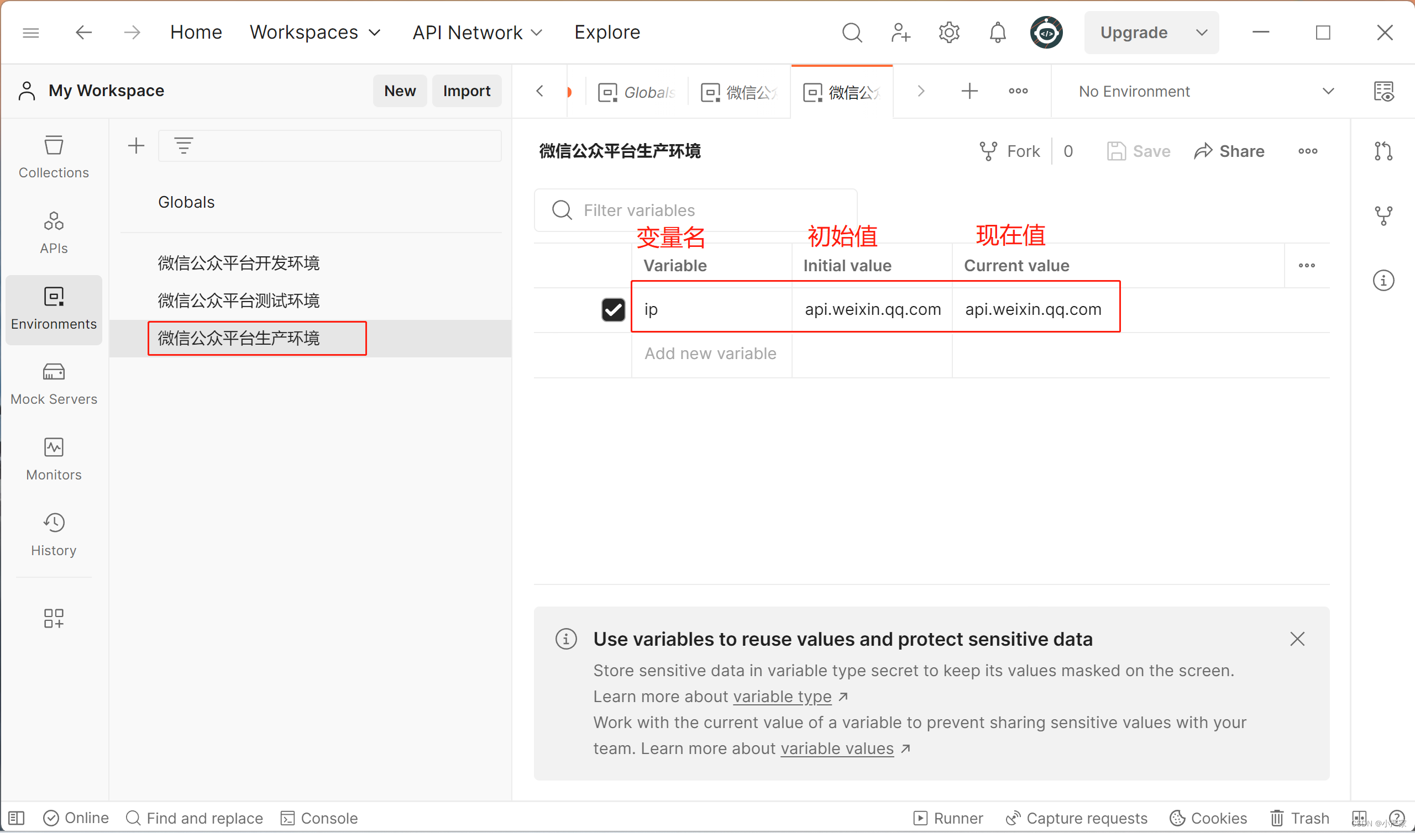
Task: Go forward with the right arrow
Action: click(x=132, y=33)
